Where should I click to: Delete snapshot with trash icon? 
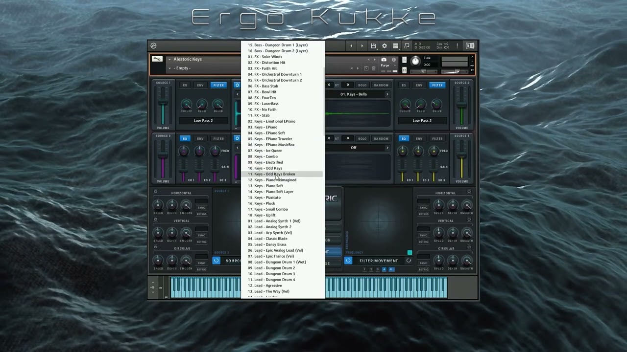point(374,68)
